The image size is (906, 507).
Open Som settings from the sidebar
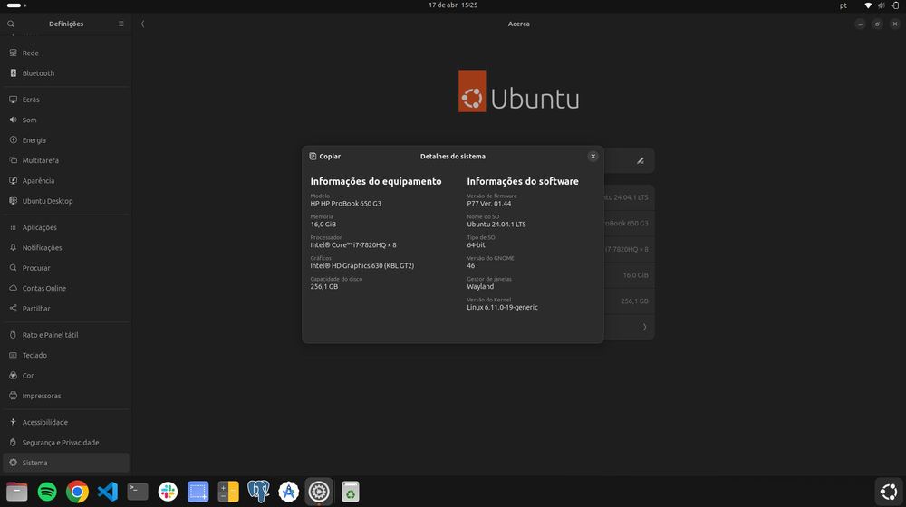pos(29,120)
